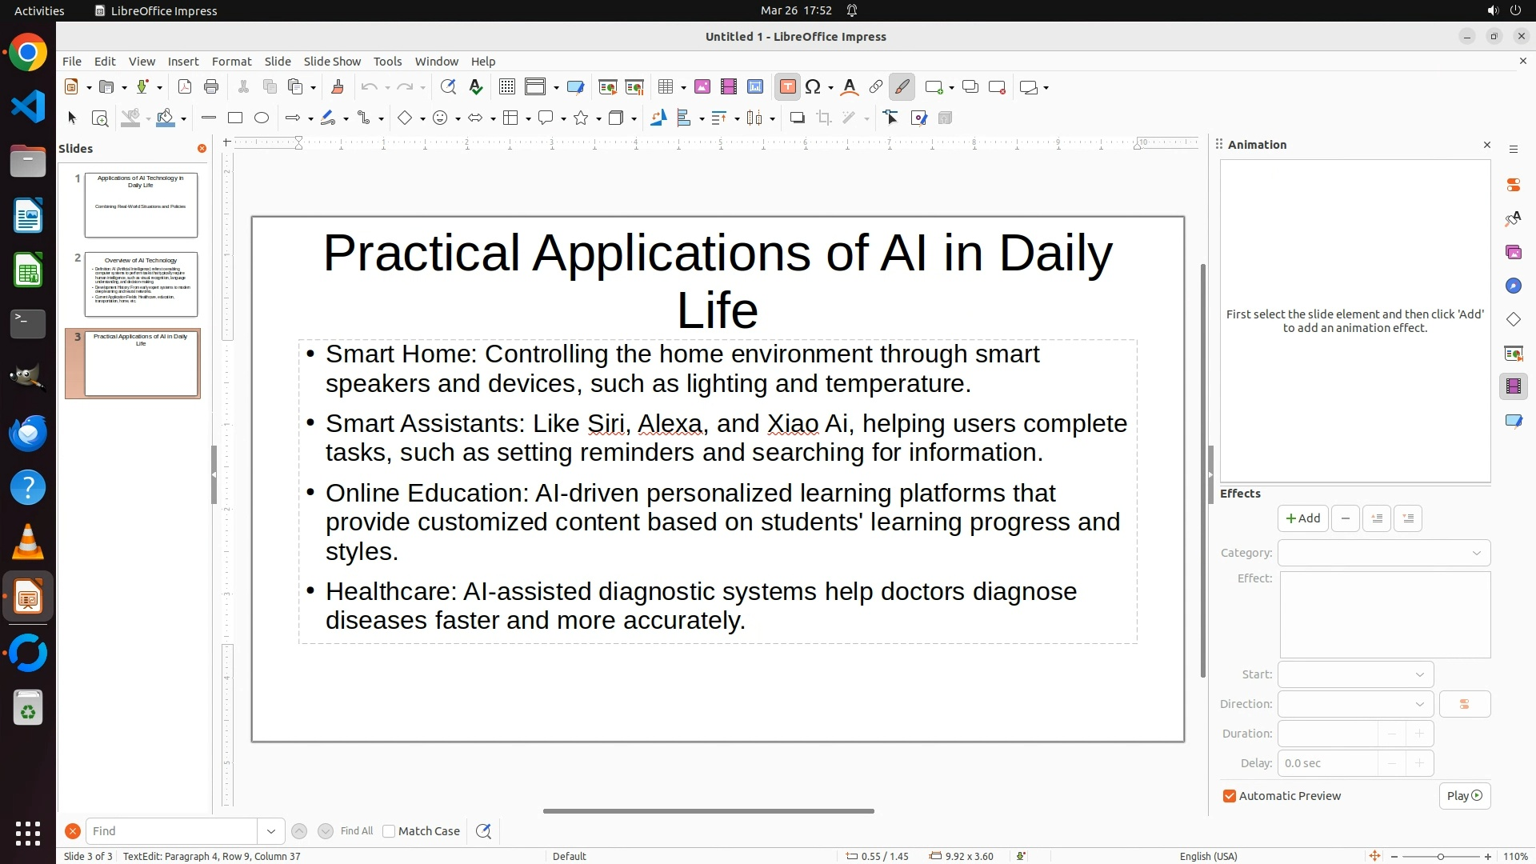Viewport: 1536px width, 864px height.
Task: Expand the Find search history dropdown
Action: [271, 831]
